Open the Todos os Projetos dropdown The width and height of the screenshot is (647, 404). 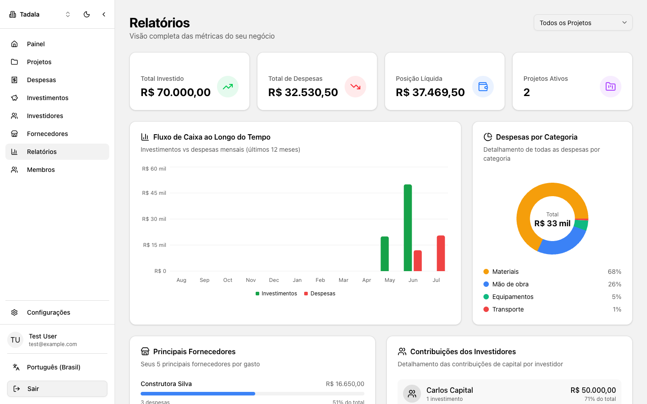pos(583,22)
